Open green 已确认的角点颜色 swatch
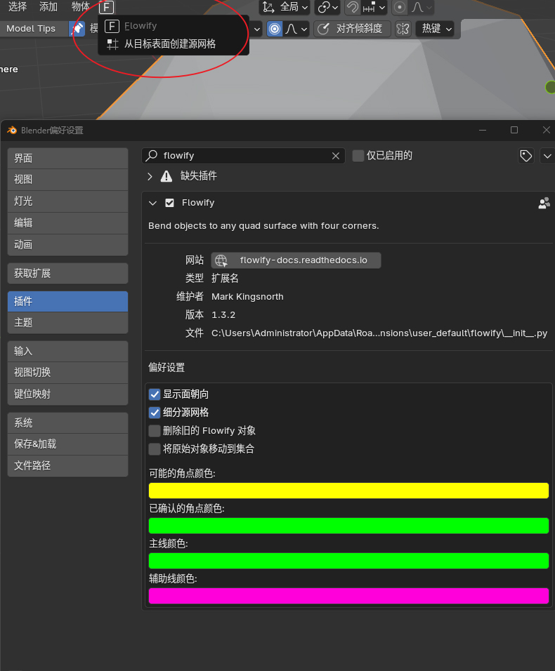This screenshot has width=555, height=671. [x=348, y=526]
